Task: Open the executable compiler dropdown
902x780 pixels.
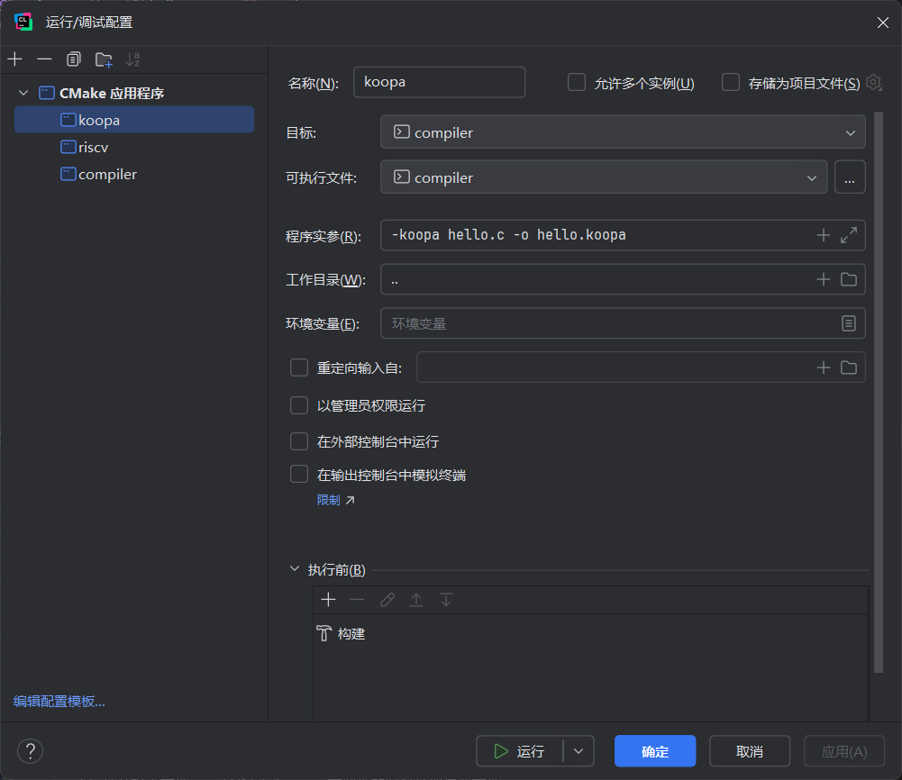Action: click(811, 177)
